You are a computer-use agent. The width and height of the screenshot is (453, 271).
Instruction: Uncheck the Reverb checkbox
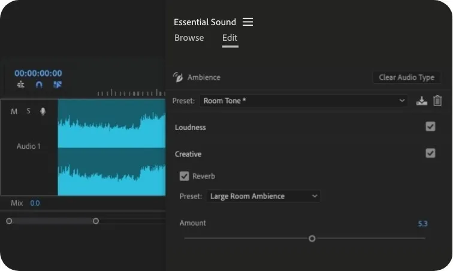point(184,176)
